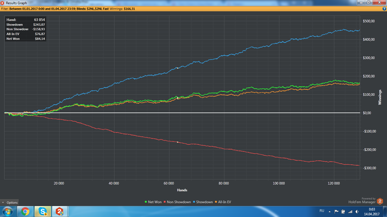Click the 'Winnings: $166,31' filter text
This screenshot has height=217, width=387.
tap(122, 9)
